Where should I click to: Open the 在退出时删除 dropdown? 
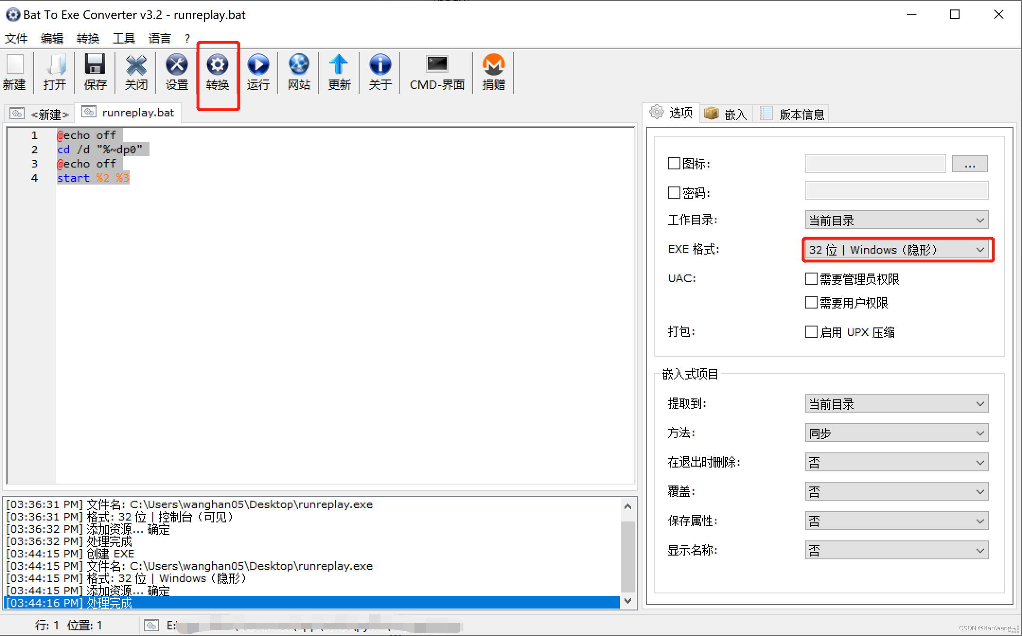897,463
